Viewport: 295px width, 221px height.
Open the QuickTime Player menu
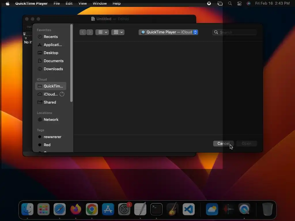pyautogui.click(x=31, y=3)
